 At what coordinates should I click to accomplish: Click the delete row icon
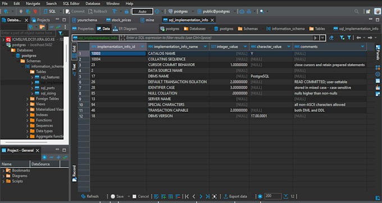click(x=178, y=196)
